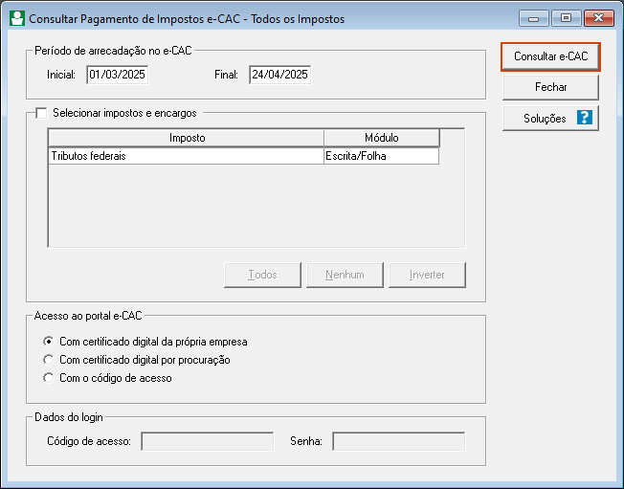Image resolution: width=624 pixels, height=489 pixels.
Task: Select the Tributos federais row
Action: [x=243, y=156]
